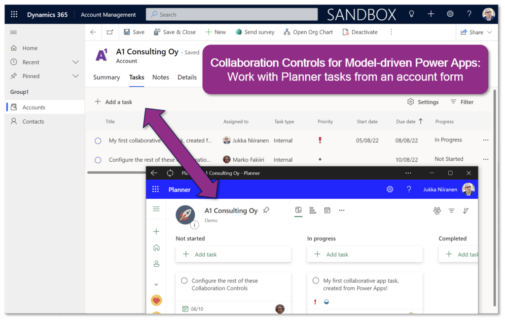Viewport: 505px width, 321px height.
Task: Sort by the Due date column header
Action: [406, 122]
